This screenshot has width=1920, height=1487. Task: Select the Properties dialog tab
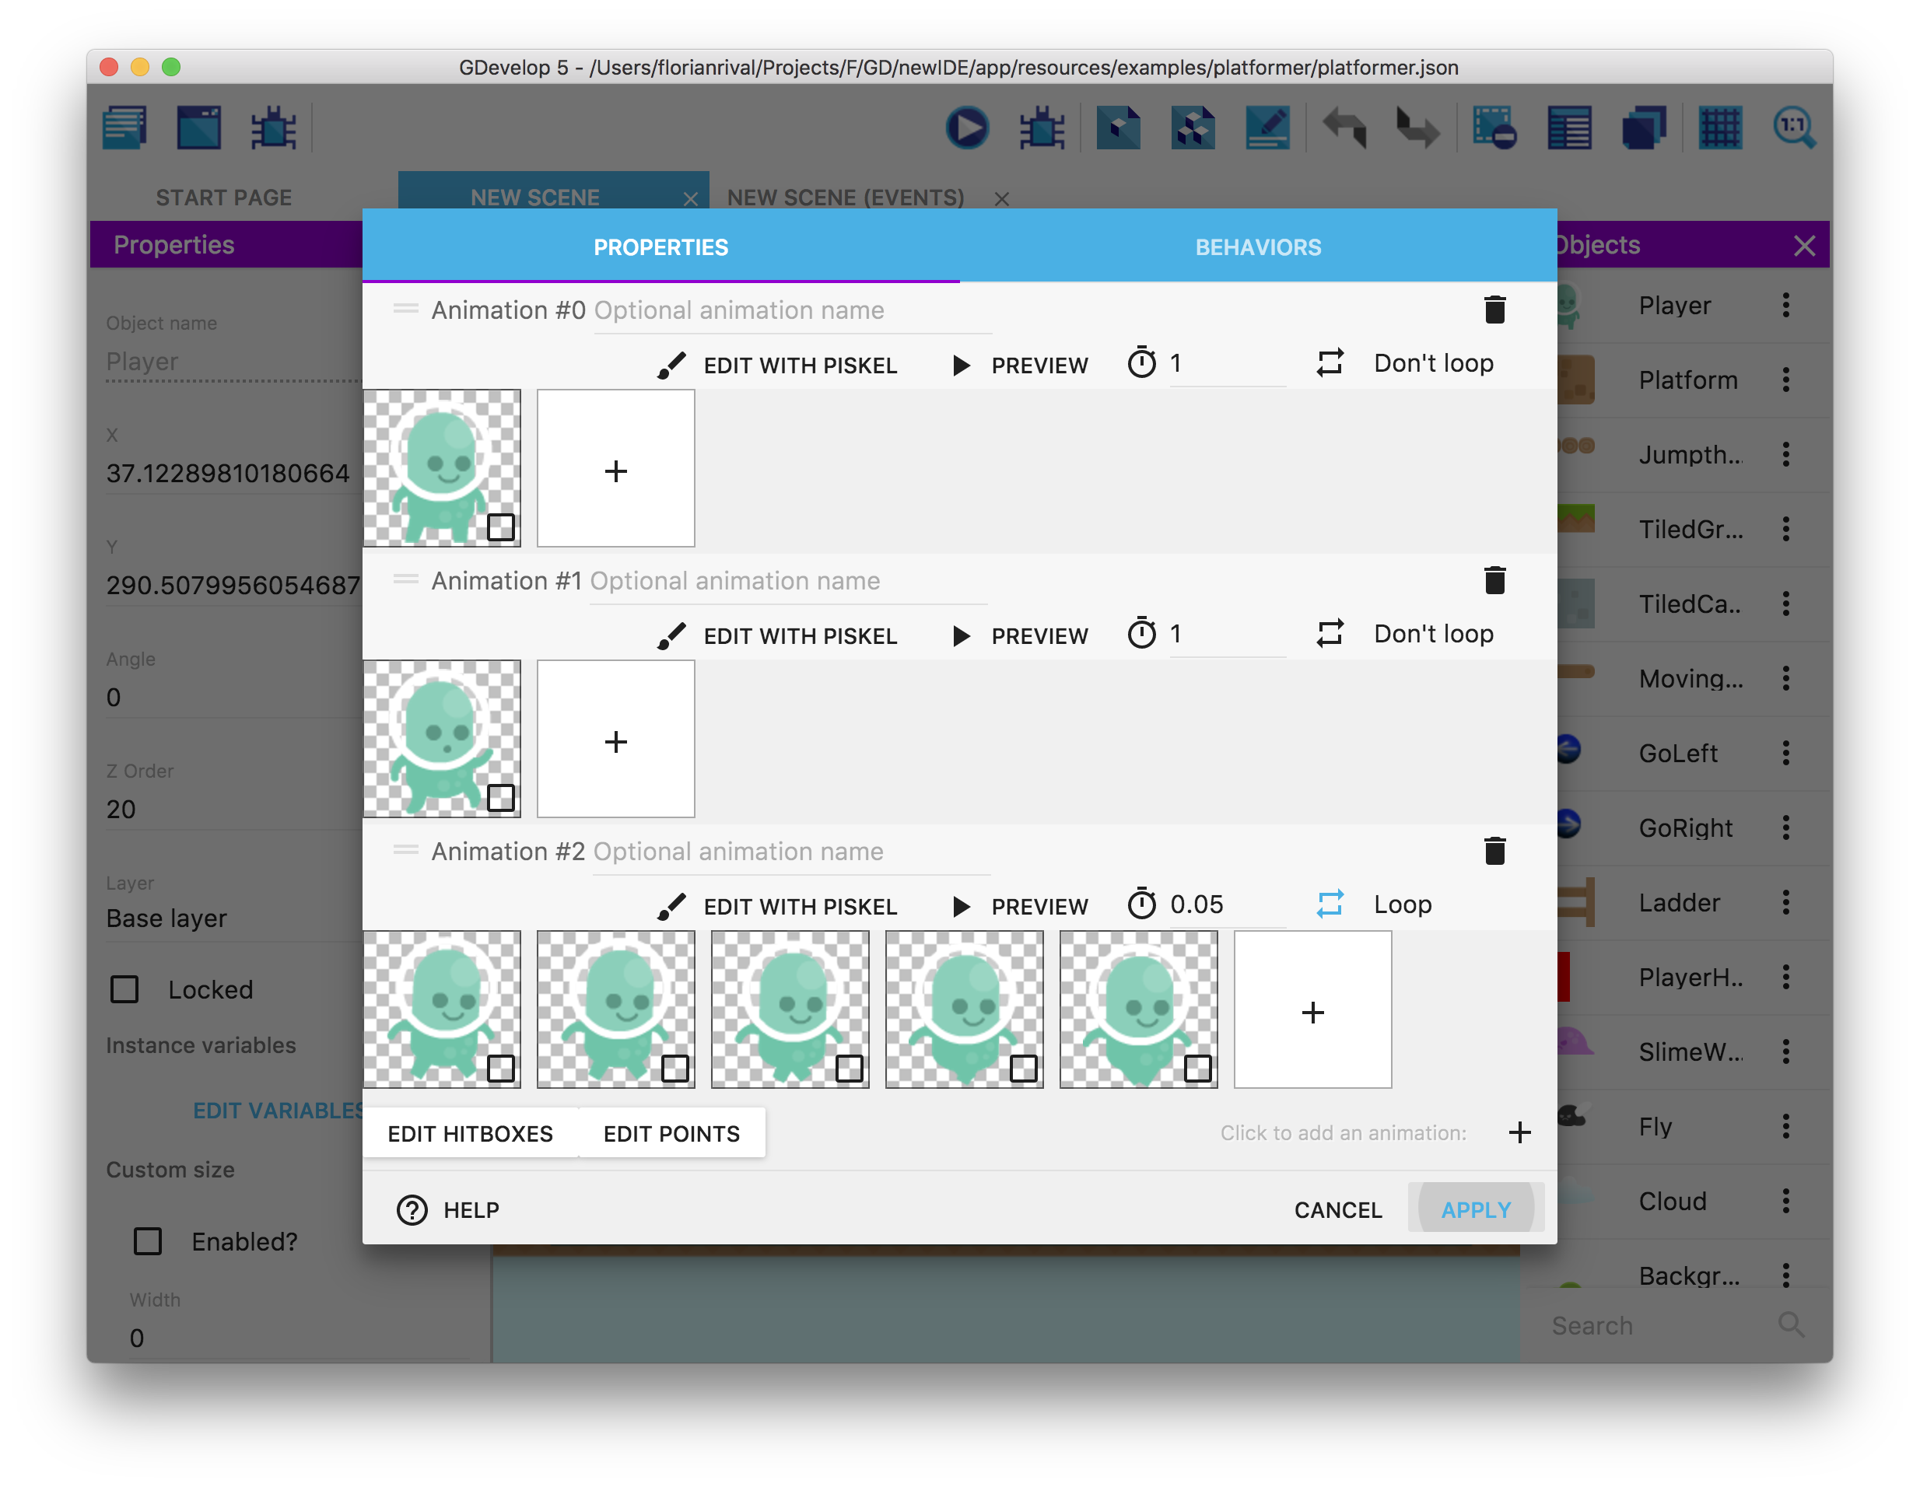coord(661,247)
